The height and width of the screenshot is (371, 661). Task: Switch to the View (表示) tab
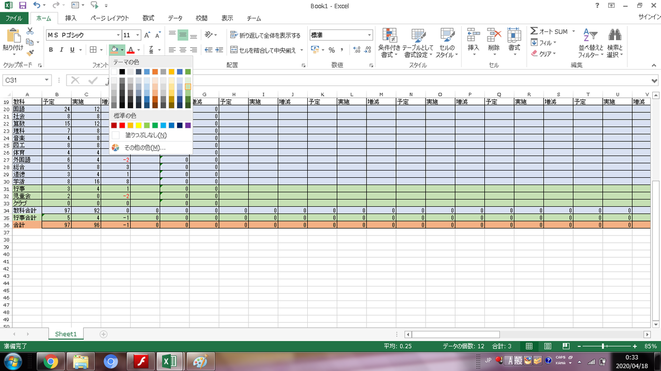(227, 18)
